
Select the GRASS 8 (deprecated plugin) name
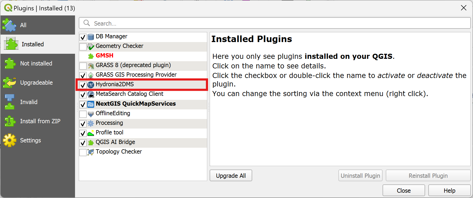pyautogui.click(x=133, y=65)
